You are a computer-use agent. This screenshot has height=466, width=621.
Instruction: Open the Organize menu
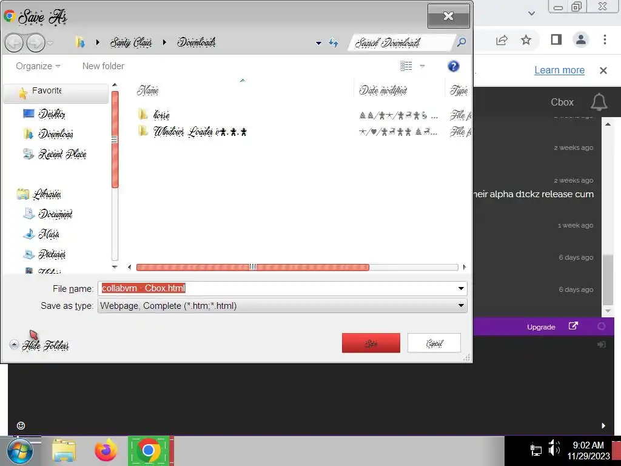(38, 66)
